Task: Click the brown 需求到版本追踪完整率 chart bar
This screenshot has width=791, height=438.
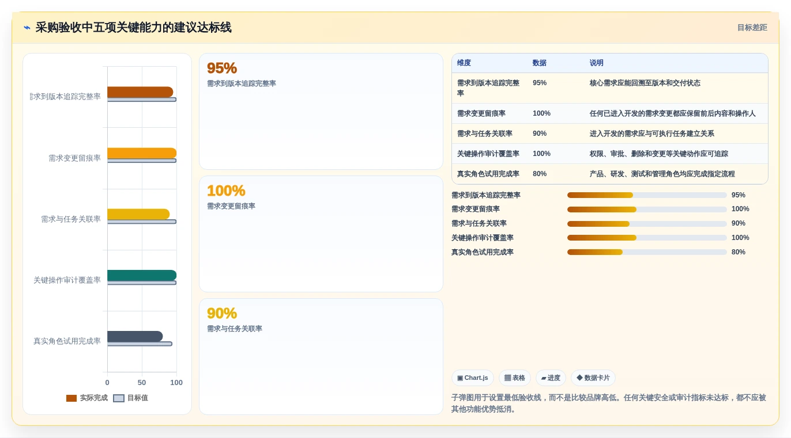Action: tap(140, 92)
